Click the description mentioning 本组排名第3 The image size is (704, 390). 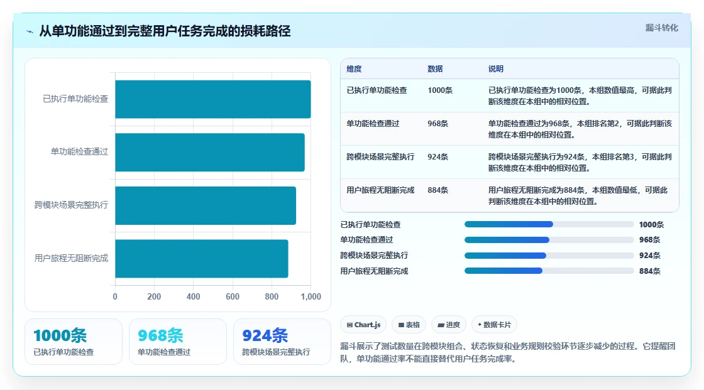pos(580,162)
